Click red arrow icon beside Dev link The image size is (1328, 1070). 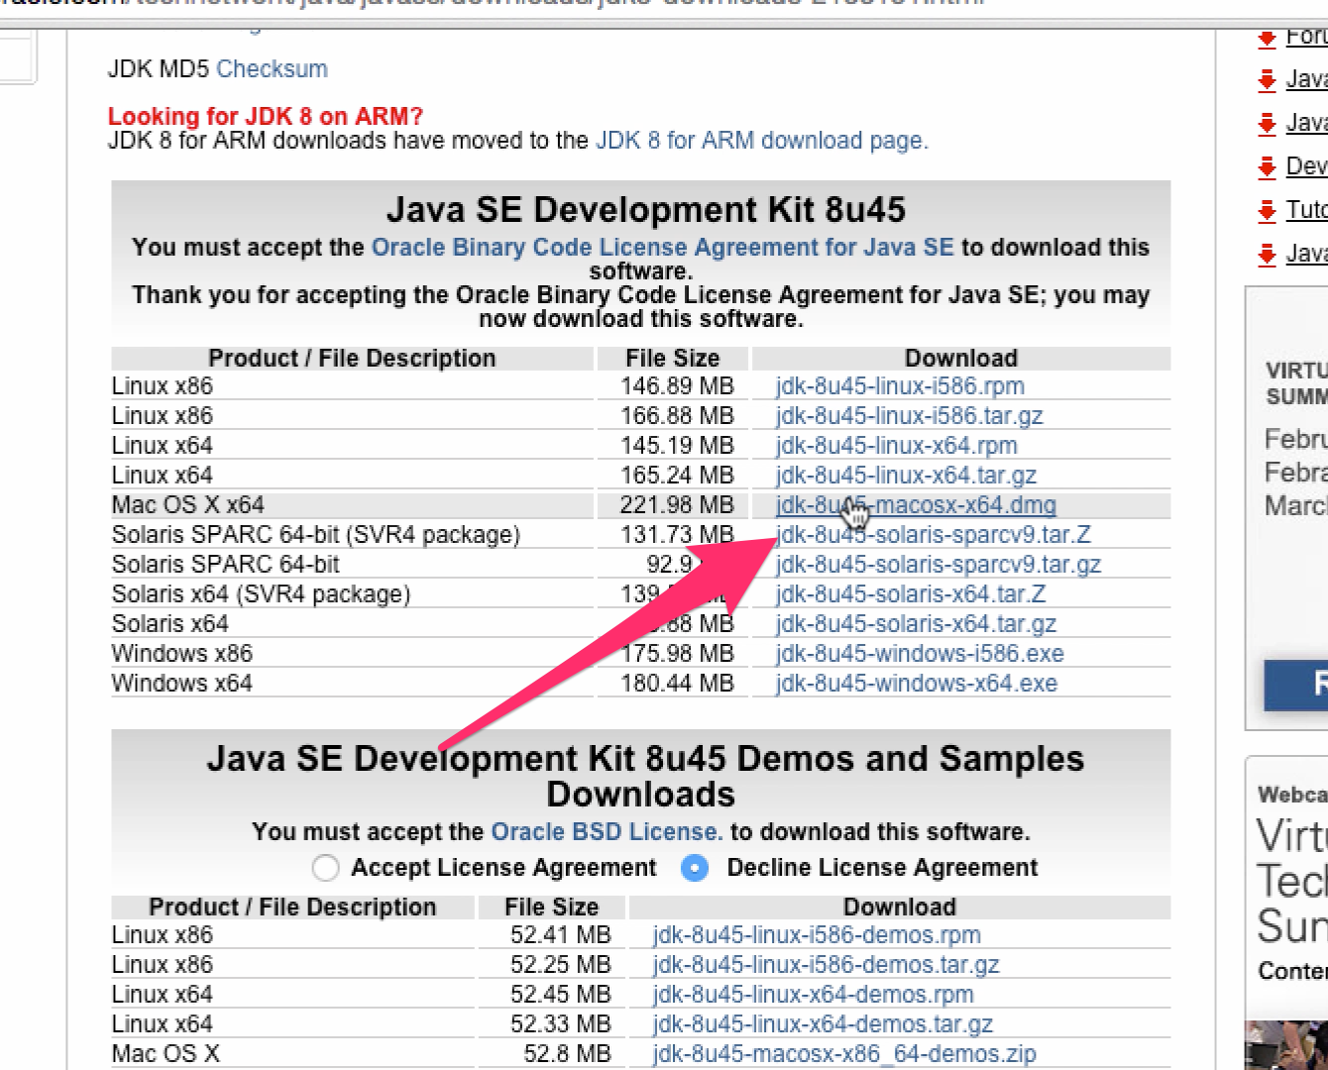coord(1267,166)
